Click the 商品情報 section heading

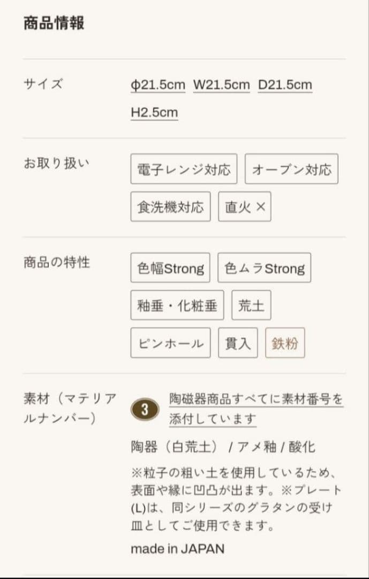[x=54, y=24]
